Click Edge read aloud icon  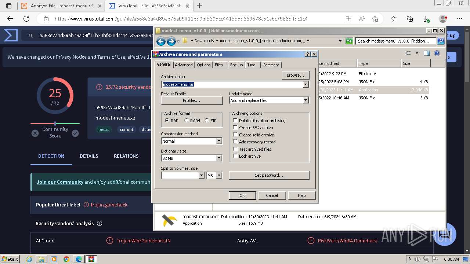(362, 19)
